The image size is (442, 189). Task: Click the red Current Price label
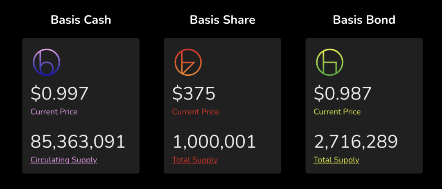click(195, 112)
